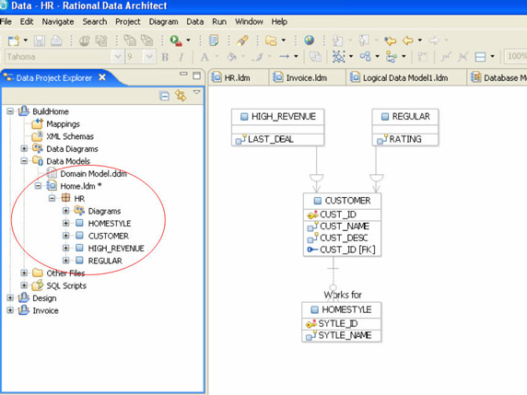The width and height of the screenshot is (527, 395).
Task: Click the Align tree layout icon
Action: (x=392, y=57)
